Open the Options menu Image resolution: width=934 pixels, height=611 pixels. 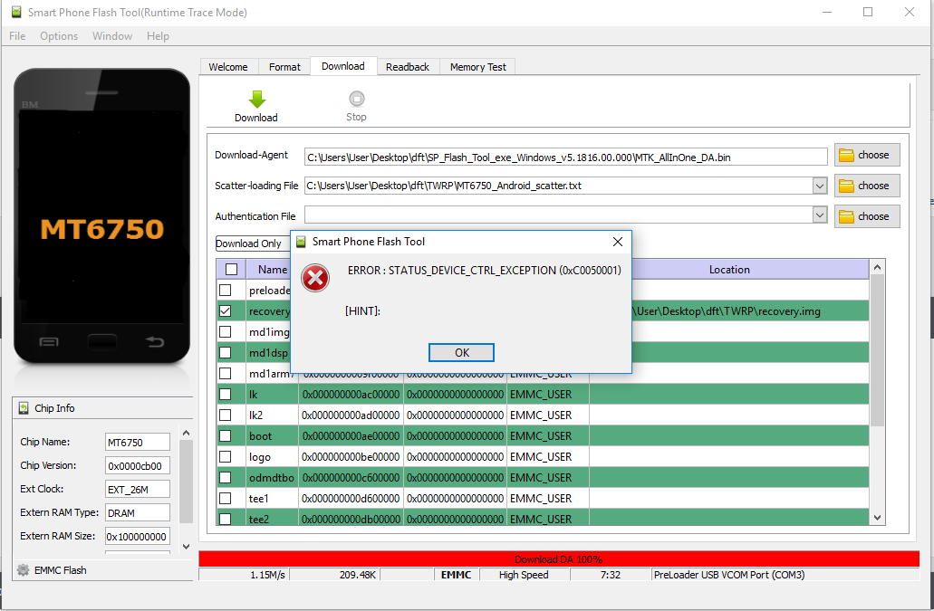pyautogui.click(x=59, y=36)
